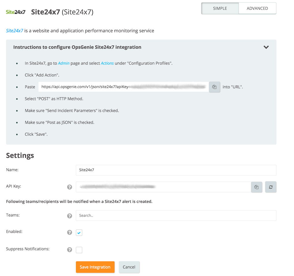Open help for API Key

(x=70, y=187)
